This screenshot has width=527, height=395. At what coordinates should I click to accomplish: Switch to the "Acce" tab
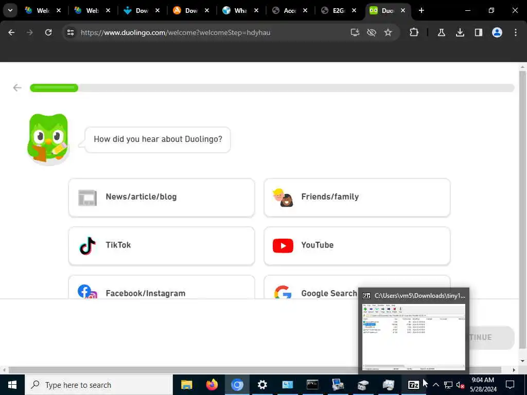click(x=285, y=10)
